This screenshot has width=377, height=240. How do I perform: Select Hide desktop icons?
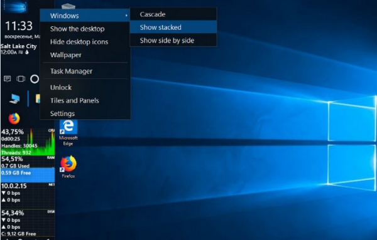(85, 42)
